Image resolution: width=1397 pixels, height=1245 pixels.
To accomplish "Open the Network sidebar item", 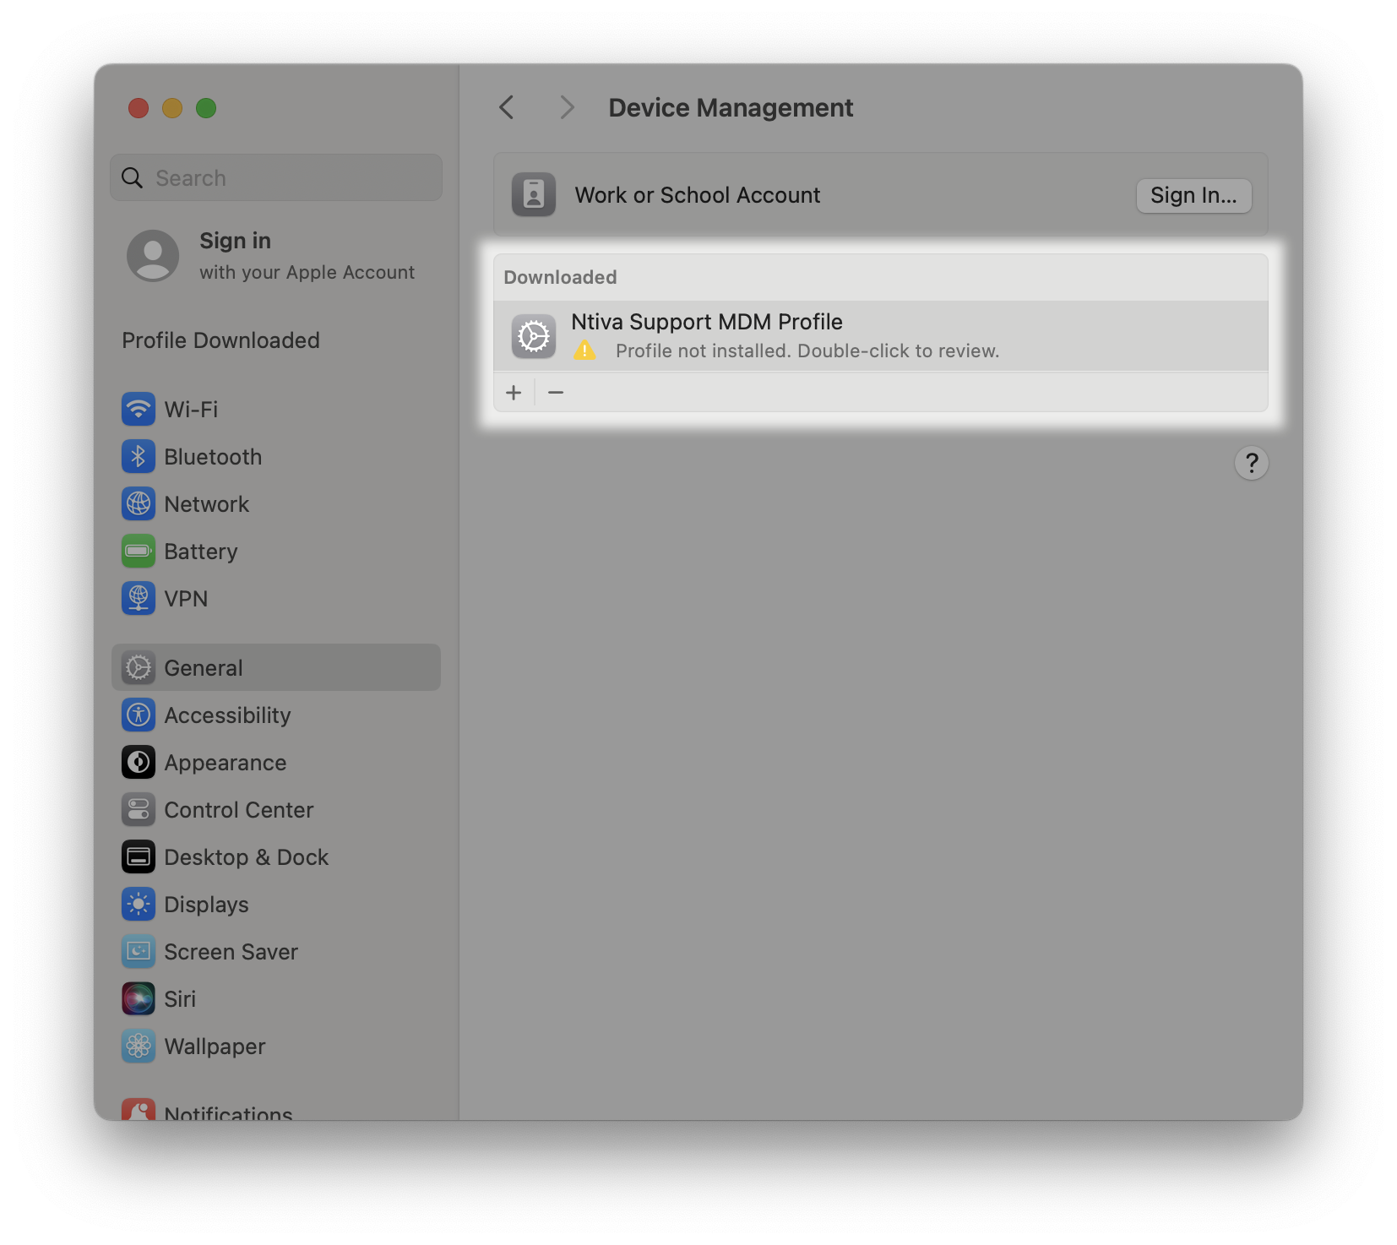I will click(x=276, y=504).
